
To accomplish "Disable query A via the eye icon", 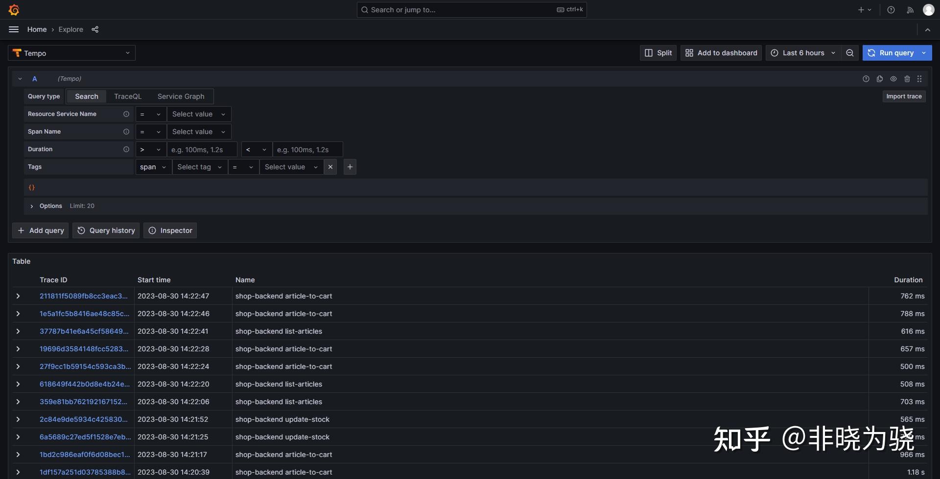I will 893,79.
